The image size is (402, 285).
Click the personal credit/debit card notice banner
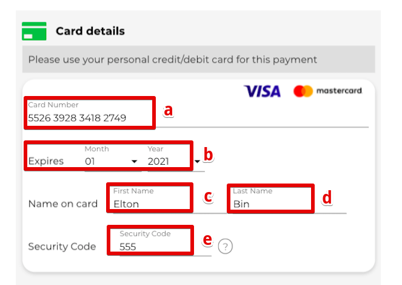tap(198, 60)
